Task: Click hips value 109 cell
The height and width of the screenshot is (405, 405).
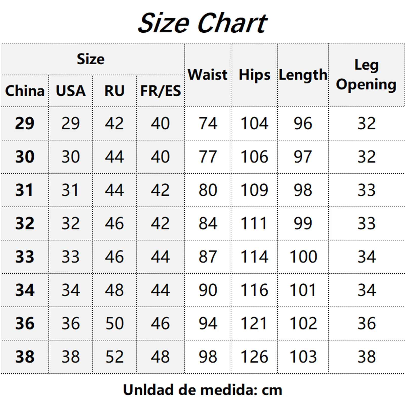Action: click(254, 190)
